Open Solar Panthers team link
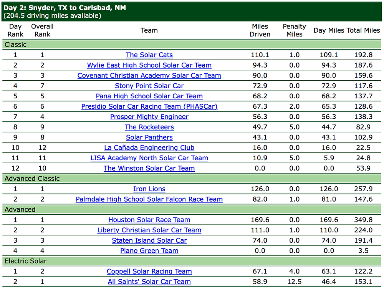Image resolution: width=384 pixels, height=290 pixels. point(149,137)
